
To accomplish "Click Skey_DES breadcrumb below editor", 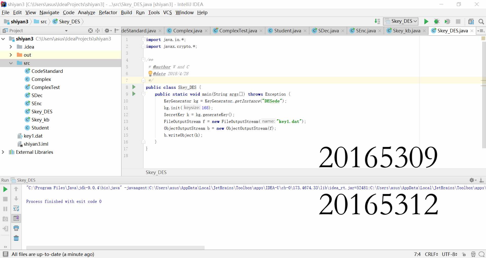I will point(156,172).
